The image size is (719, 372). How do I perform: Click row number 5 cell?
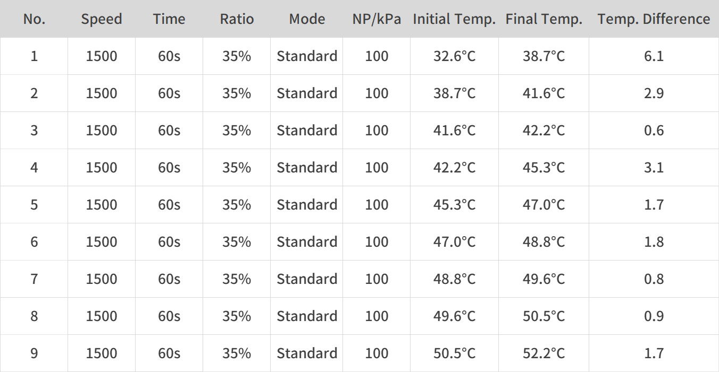point(34,205)
